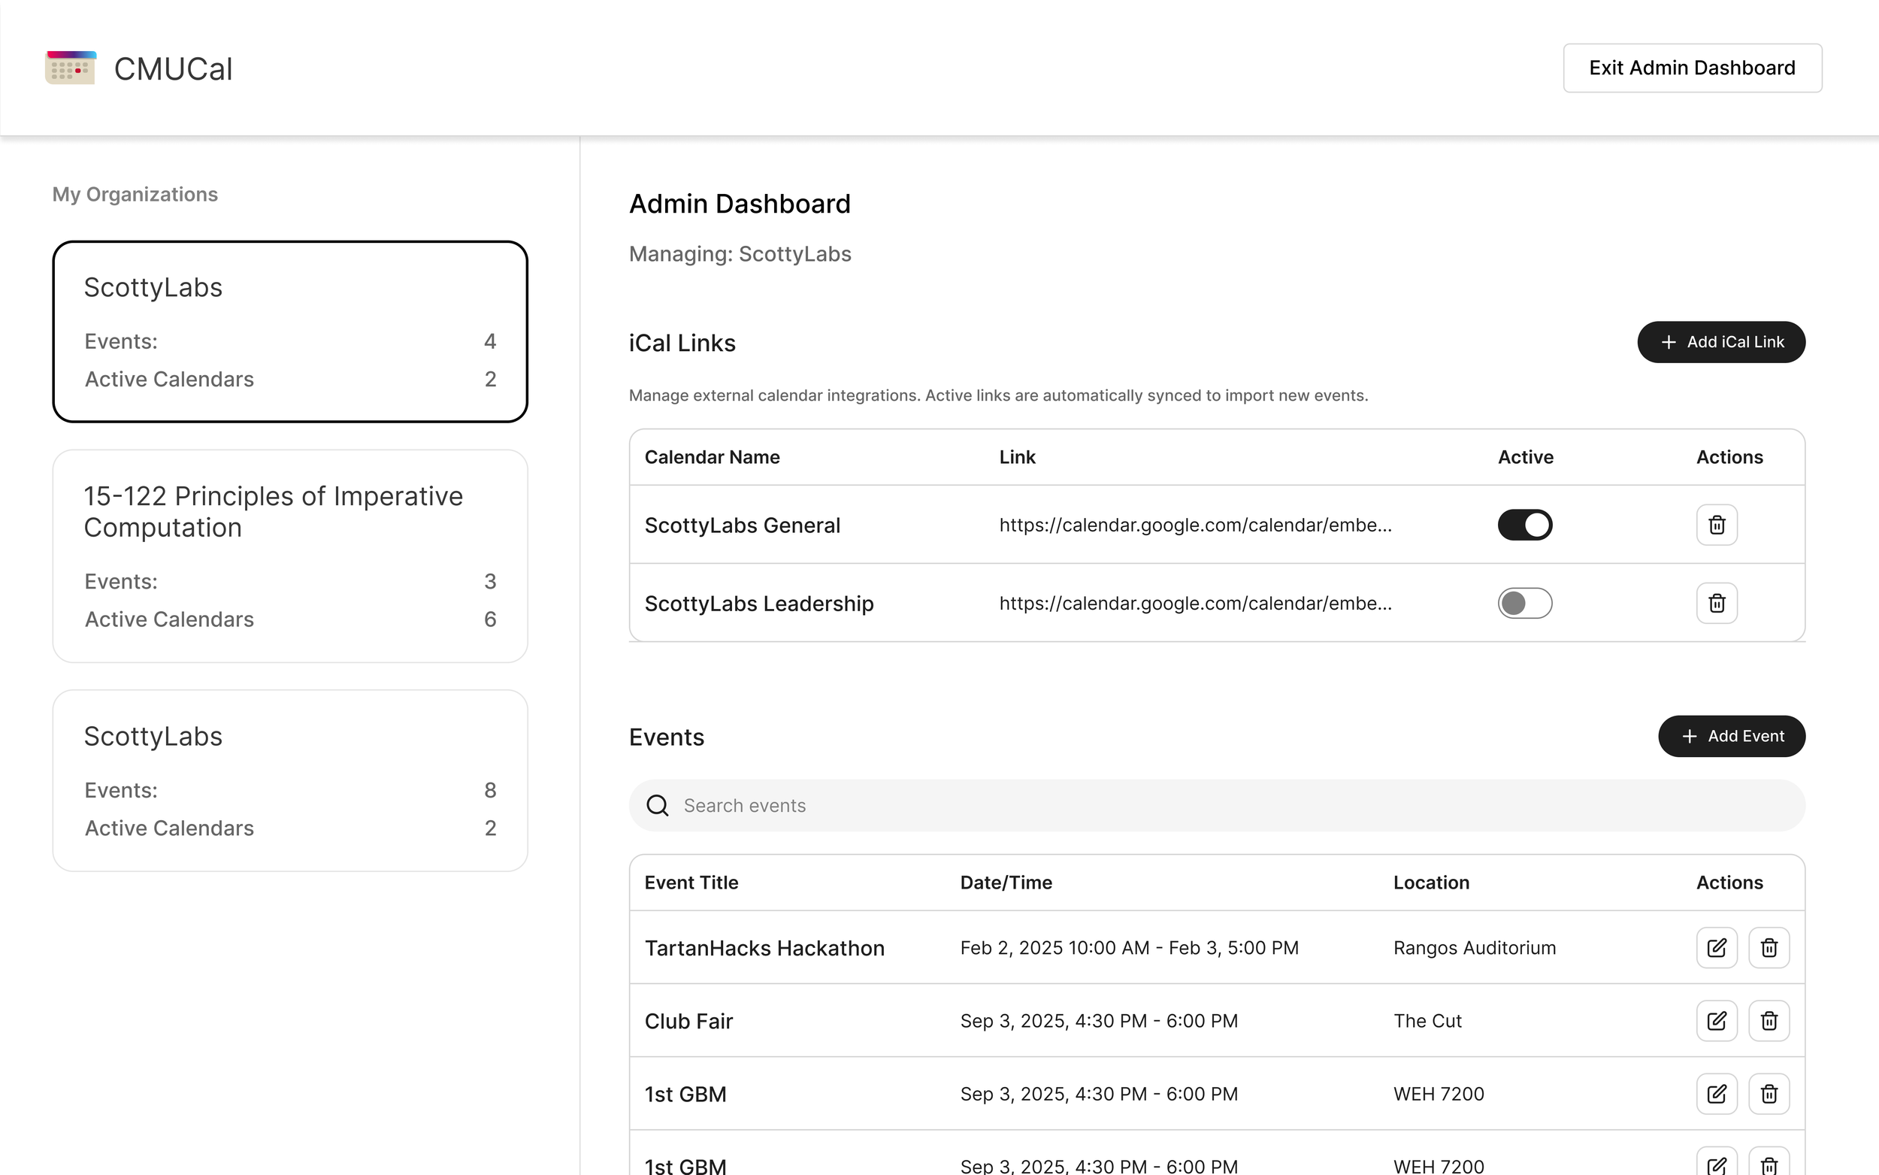Image resolution: width=1879 pixels, height=1175 pixels.
Task: Exit the Admin Dashboard
Action: [x=1691, y=68]
